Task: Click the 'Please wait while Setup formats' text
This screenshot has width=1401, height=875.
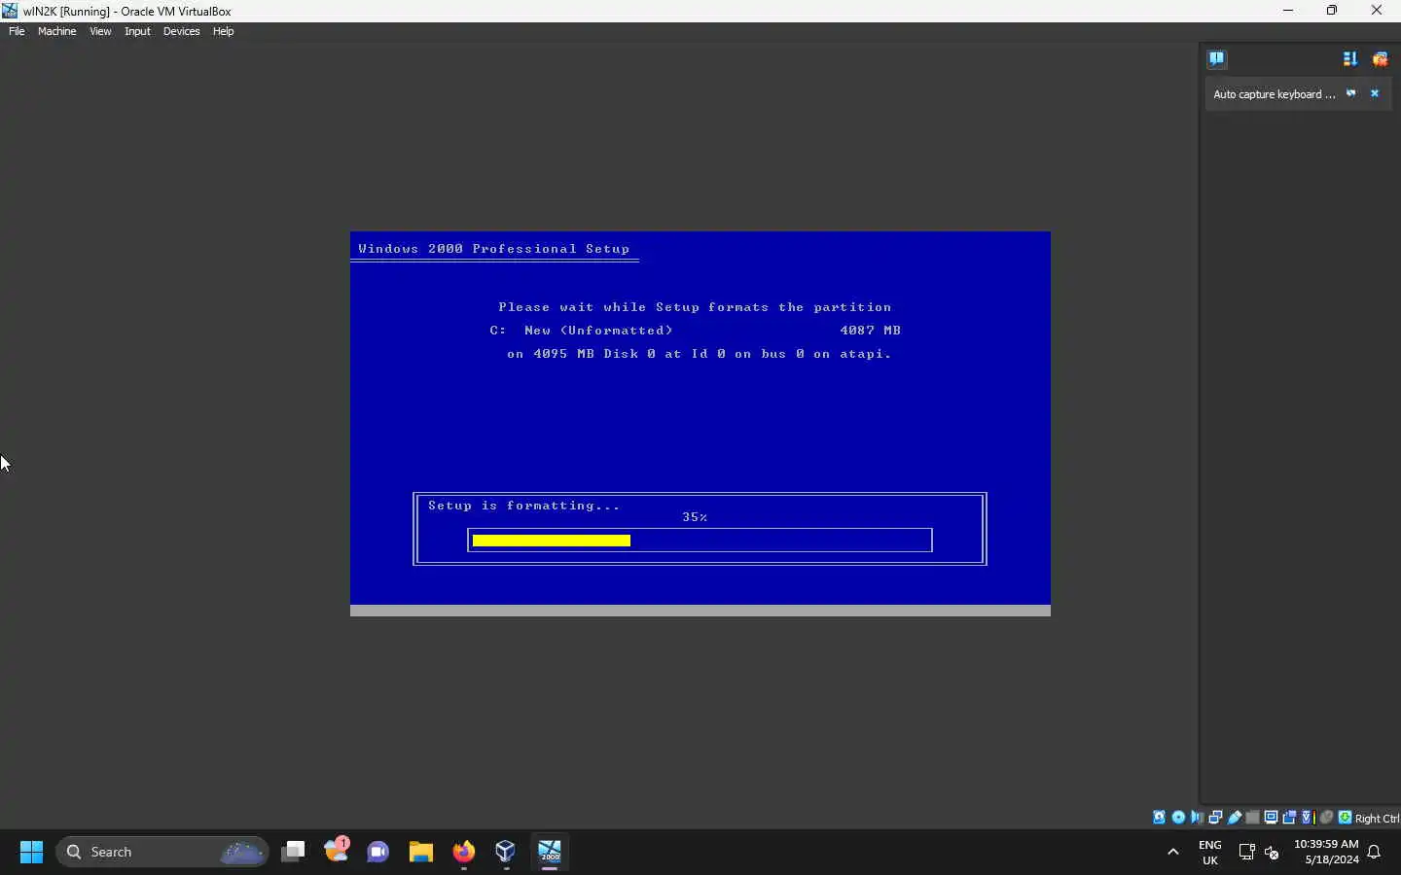Action: (695, 307)
